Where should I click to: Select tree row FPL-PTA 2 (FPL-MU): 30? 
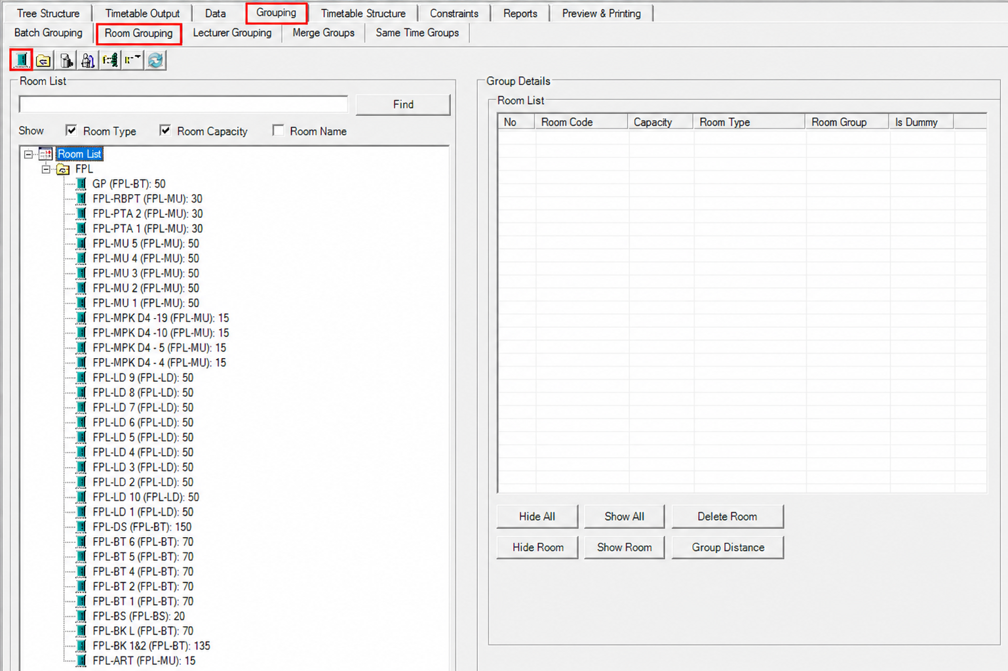147,214
